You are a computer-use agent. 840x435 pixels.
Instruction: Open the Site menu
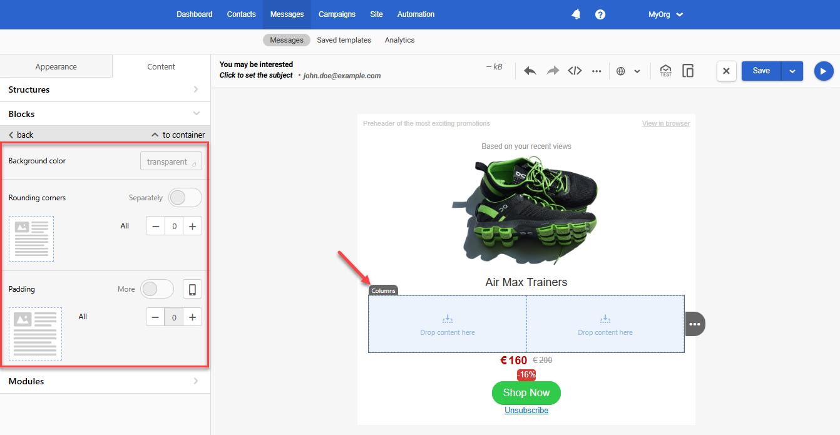pyautogui.click(x=376, y=14)
